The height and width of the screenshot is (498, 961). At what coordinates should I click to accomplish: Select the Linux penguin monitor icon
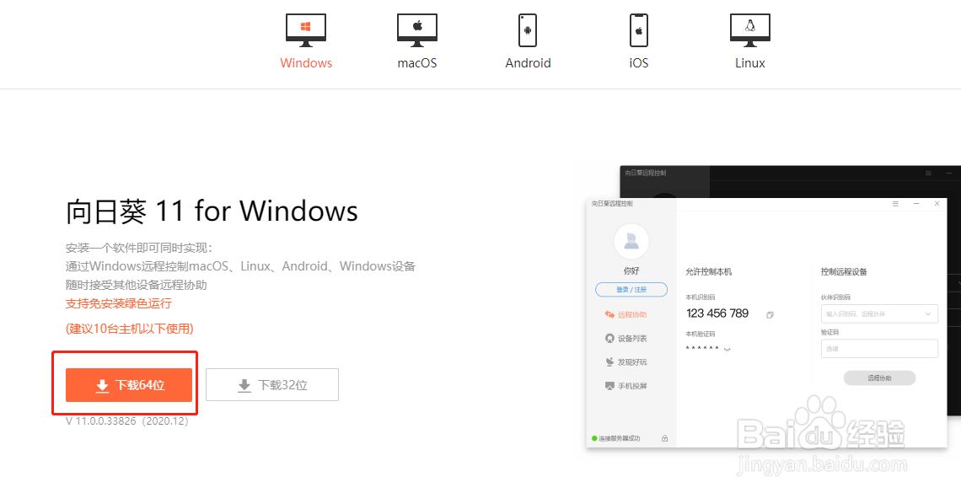[x=749, y=30]
